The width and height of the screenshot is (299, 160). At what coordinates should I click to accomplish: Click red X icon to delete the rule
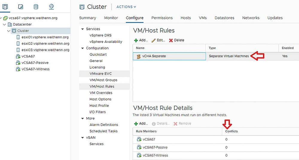(x=171, y=40)
